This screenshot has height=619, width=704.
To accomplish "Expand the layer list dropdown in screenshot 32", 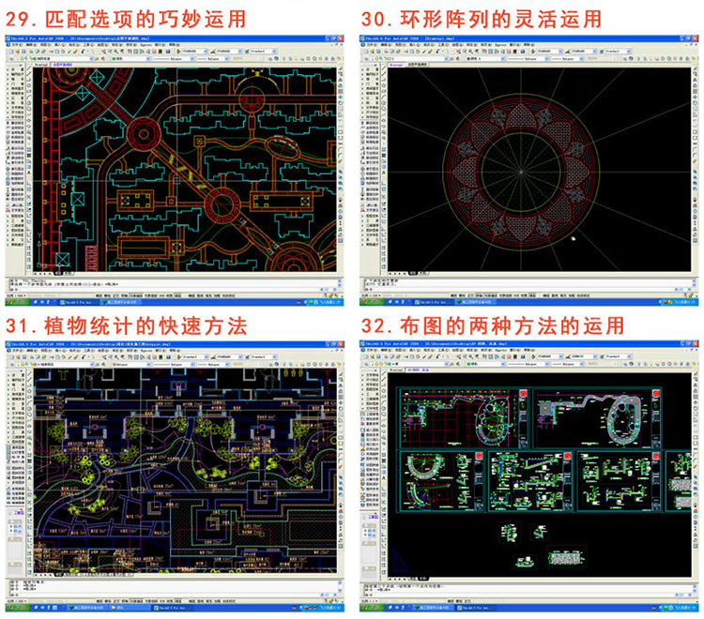I will (x=446, y=364).
